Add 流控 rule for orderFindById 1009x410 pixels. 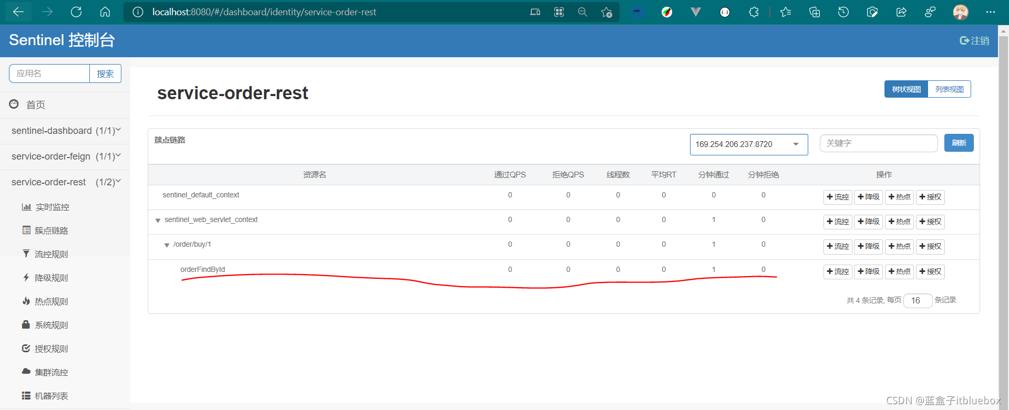[838, 271]
